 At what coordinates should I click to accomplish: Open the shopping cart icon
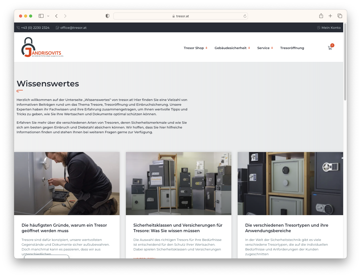click(330, 48)
